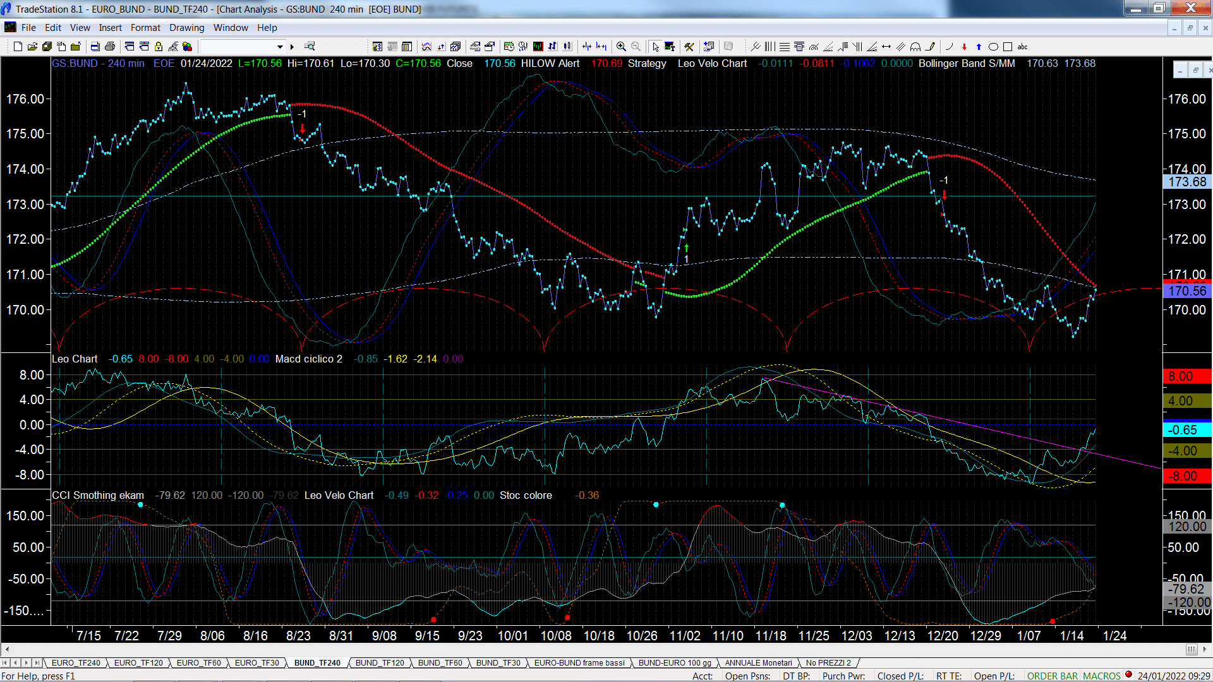Select the pointer arrow tool
The width and height of the screenshot is (1213, 682).
(656, 47)
